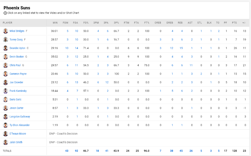The height and width of the screenshot is (156, 251).
Task: View Devin Booker's 12 field goal attempts
Action: coord(76,56)
